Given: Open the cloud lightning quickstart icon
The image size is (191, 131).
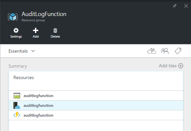Looking at the screenshot, I should (x=152, y=51).
